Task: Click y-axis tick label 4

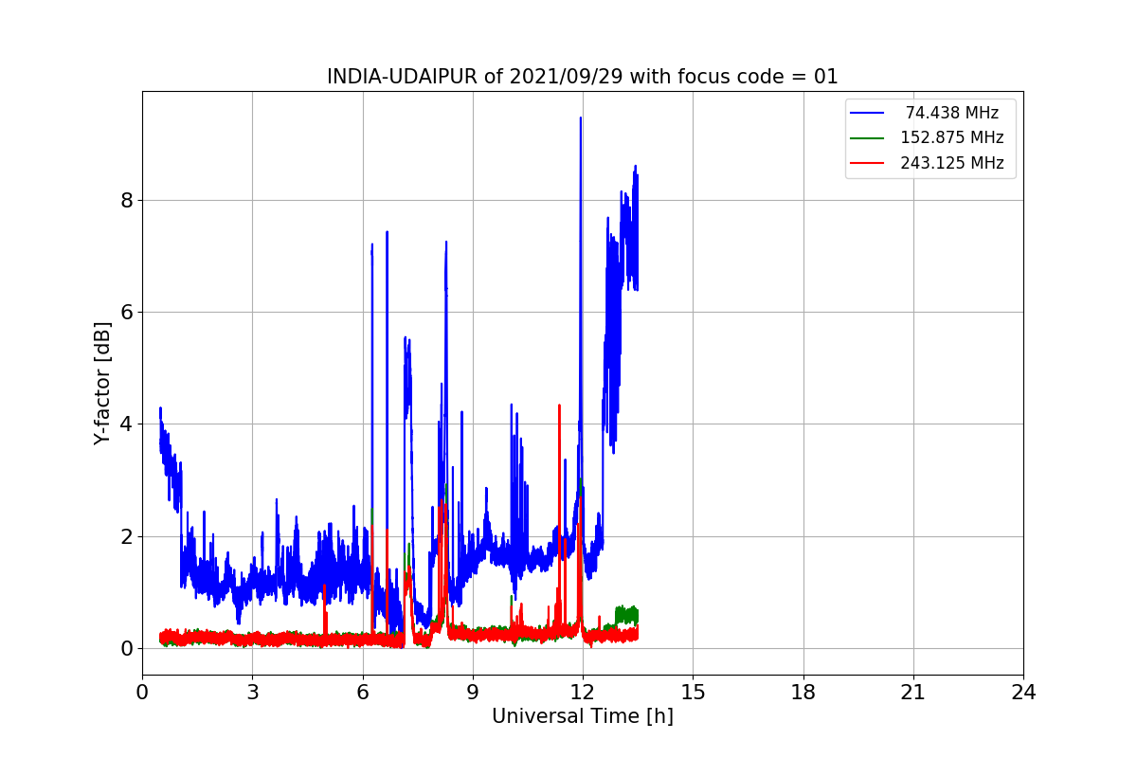Action: pyautogui.click(x=125, y=424)
